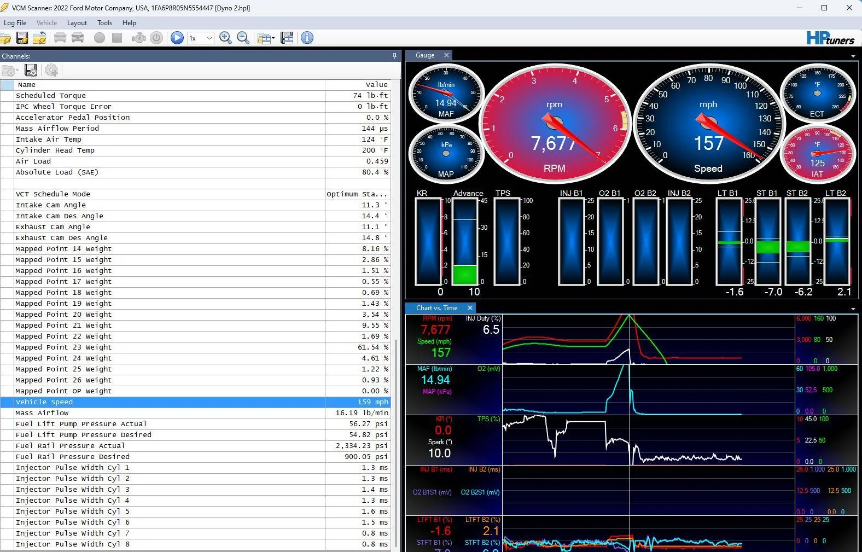Select the Injector Pulse Width Cyl 5 row
Viewport: 862px width, 552px height.
(x=195, y=512)
